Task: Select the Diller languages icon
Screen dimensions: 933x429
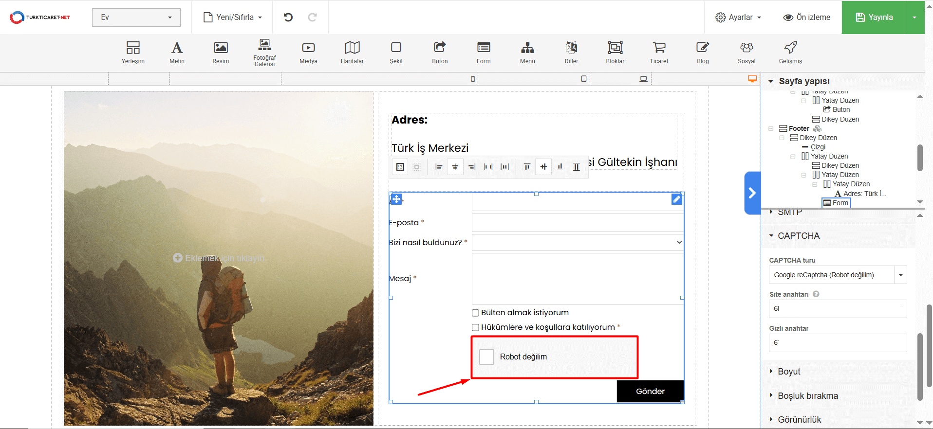Action: pos(571,52)
